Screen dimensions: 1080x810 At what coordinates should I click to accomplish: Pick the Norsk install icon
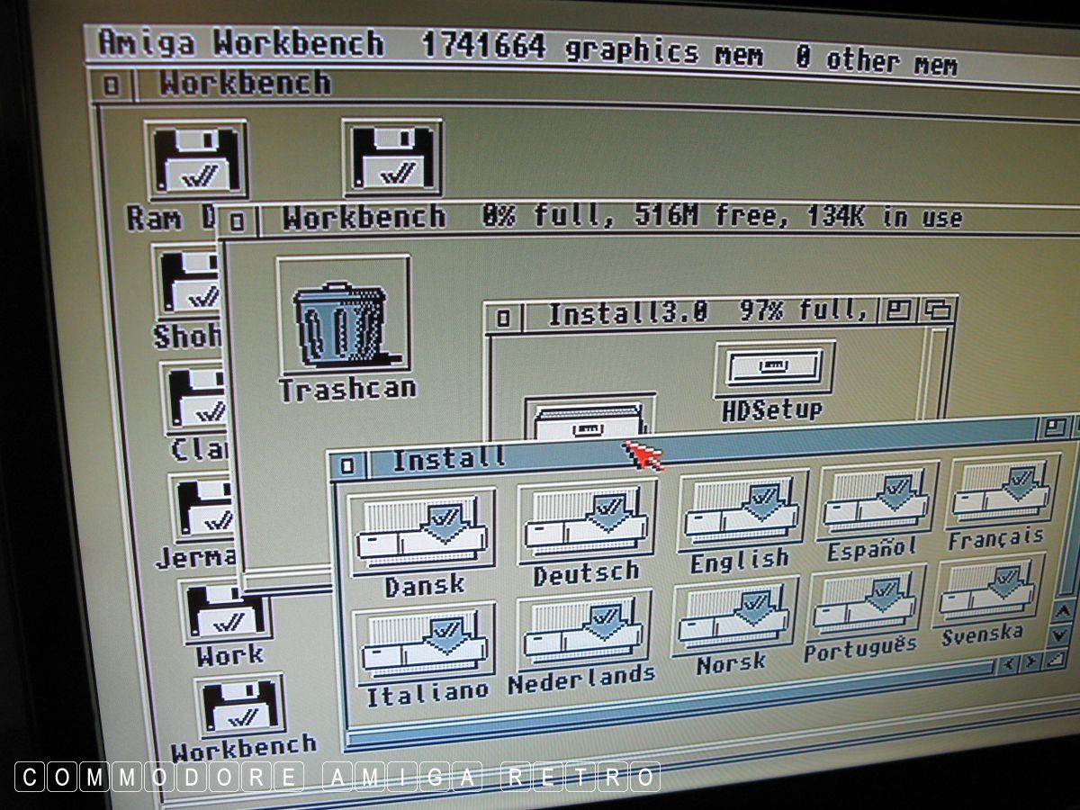click(733, 618)
